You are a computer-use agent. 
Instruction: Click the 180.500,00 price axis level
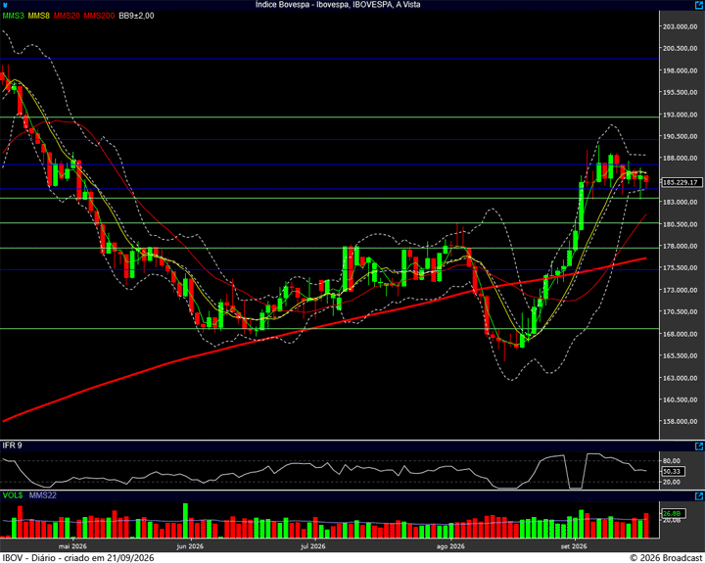click(681, 224)
